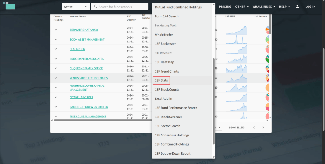Sort by 13F AUM column header

230,16
